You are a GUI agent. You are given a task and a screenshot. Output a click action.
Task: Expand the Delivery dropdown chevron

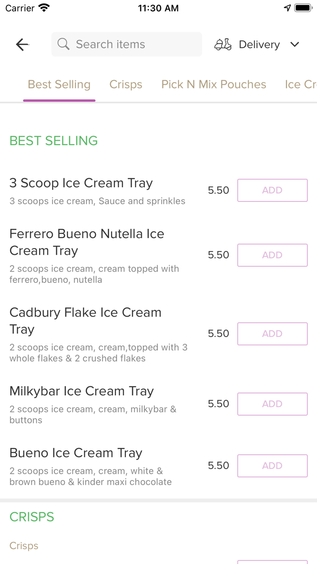(x=295, y=44)
